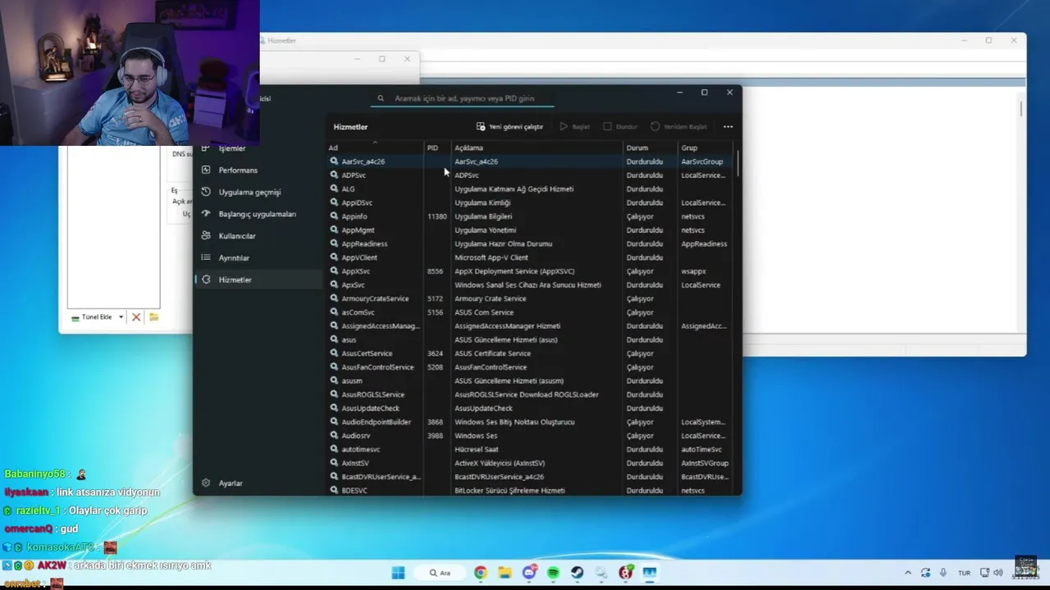Click the volume speaker icon in tray
This screenshot has width=1050, height=590.
[x=997, y=573]
